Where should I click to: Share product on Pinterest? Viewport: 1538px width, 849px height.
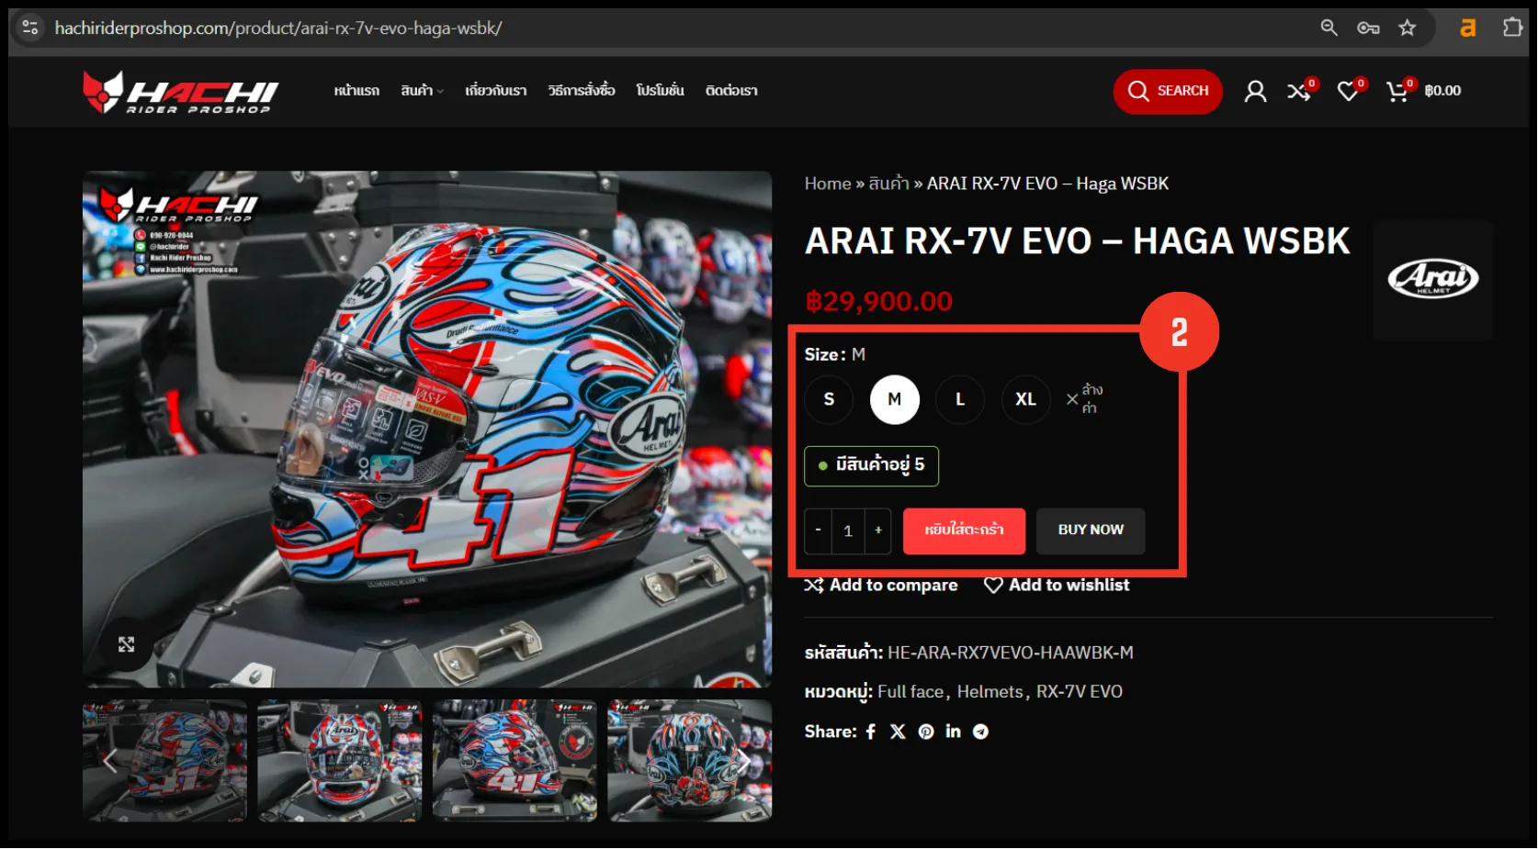[926, 732]
